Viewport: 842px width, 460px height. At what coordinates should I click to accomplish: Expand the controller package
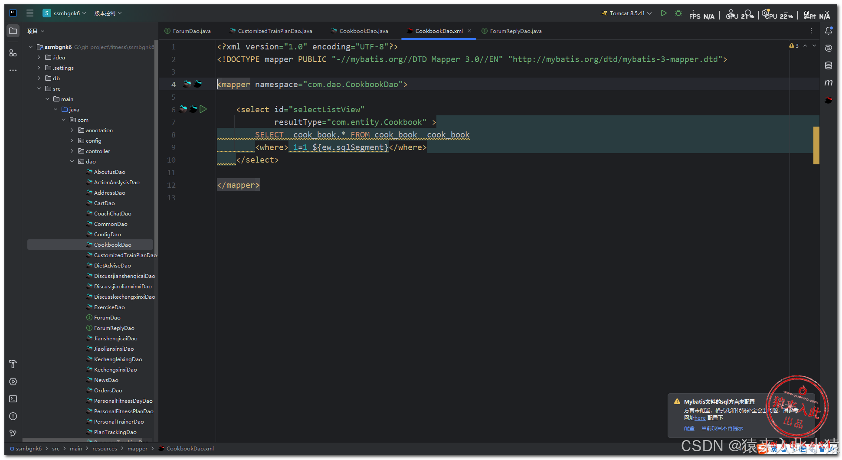click(x=72, y=151)
